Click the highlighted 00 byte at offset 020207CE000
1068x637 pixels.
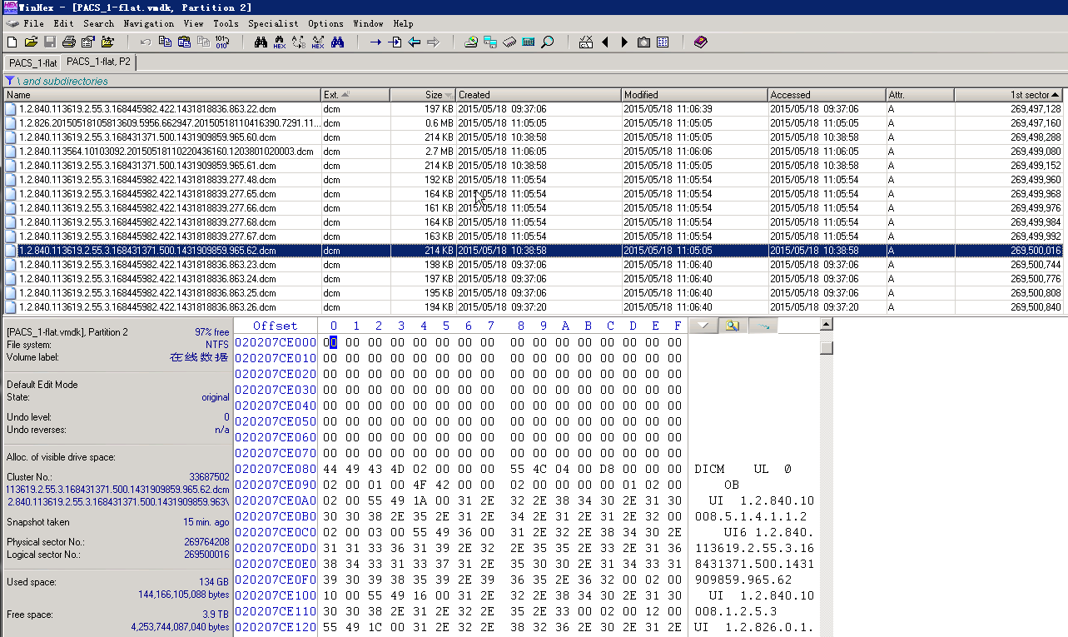click(331, 342)
